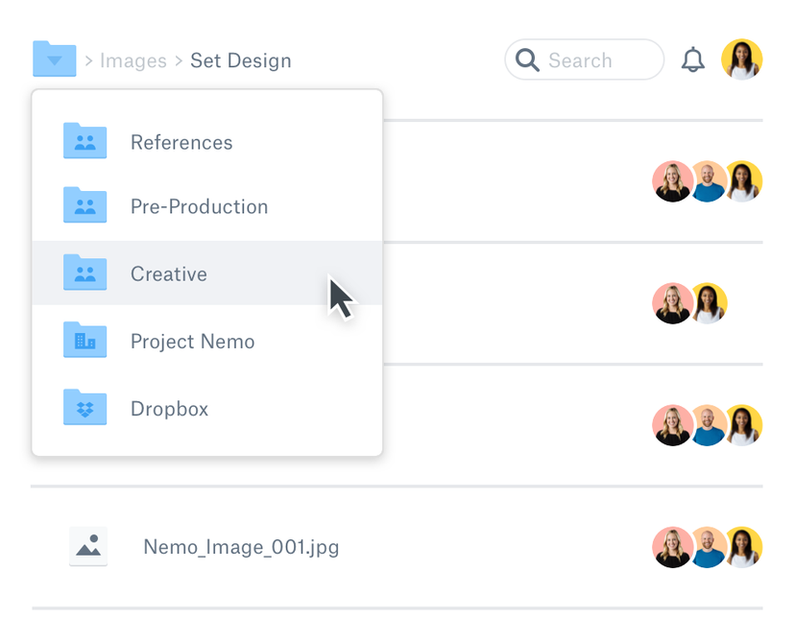Click the search magnifier icon

[x=527, y=59]
